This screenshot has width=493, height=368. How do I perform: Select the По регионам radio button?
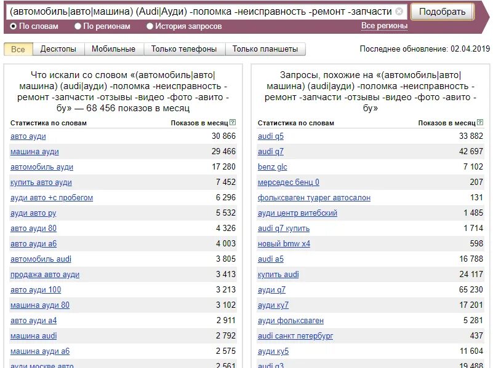click(x=78, y=26)
